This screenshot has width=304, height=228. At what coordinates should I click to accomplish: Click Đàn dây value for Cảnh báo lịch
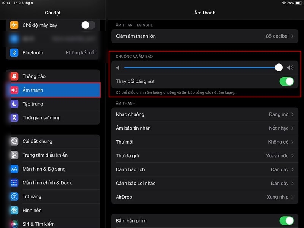pyautogui.click(x=280, y=169)
